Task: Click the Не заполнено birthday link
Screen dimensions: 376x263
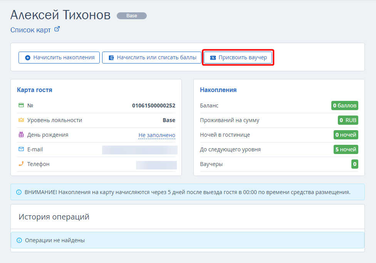Action: pyautogui.click(x=157, y=135)
